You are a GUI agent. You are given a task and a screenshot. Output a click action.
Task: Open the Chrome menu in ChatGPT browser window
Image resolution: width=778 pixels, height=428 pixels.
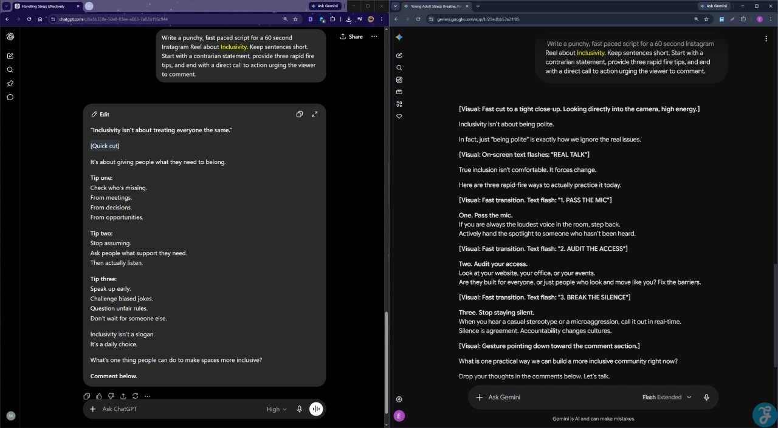[382, 19]
